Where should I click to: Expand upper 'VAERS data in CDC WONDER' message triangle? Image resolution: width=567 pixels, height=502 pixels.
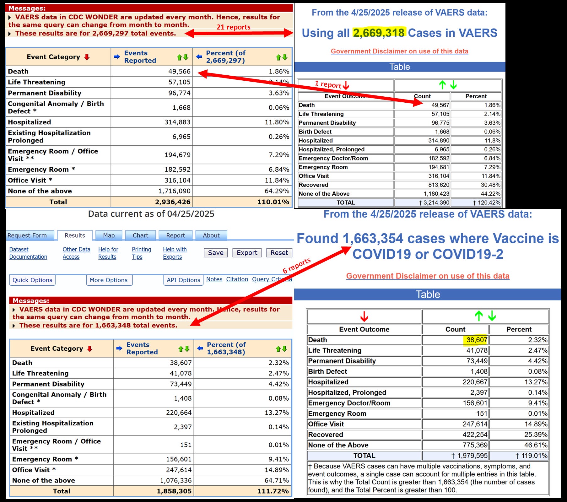coord(10,17)
